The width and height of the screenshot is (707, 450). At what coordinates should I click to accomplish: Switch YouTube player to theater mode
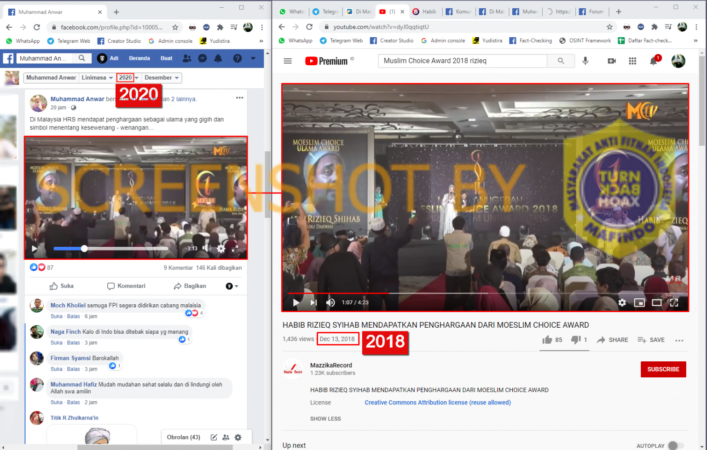coord(657,302)
